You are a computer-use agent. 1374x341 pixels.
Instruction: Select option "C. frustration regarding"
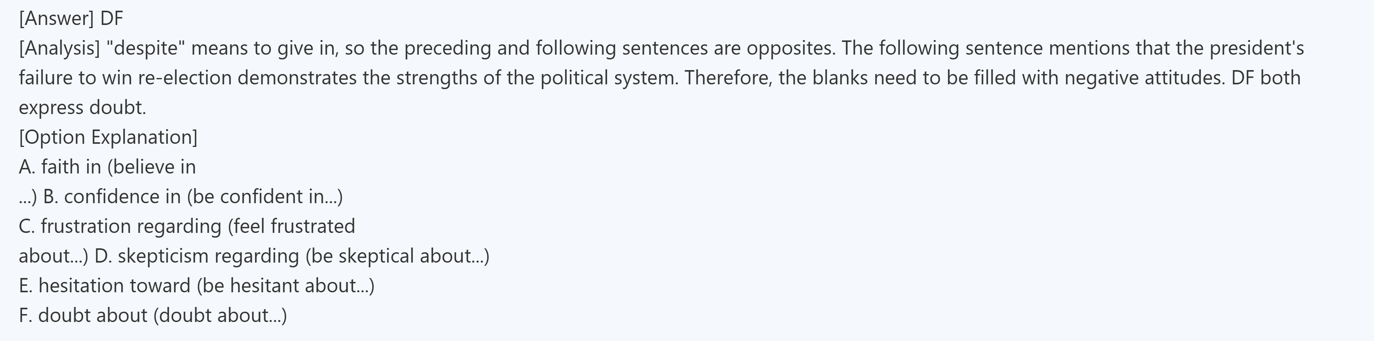(119, 227)
